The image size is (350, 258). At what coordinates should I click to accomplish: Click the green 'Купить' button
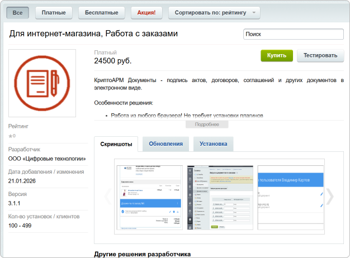click(277, 55)
